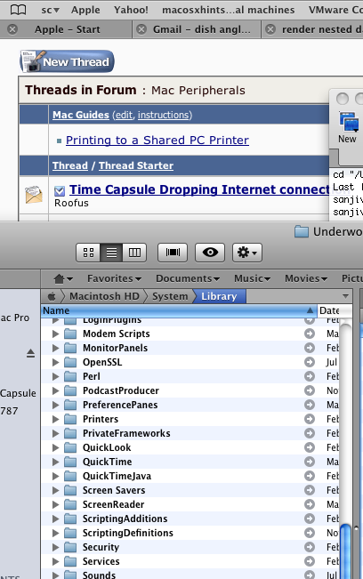Expand the PreferencePanes folder
The height and width of the screenshot is (579, 363).
[56, 405]
